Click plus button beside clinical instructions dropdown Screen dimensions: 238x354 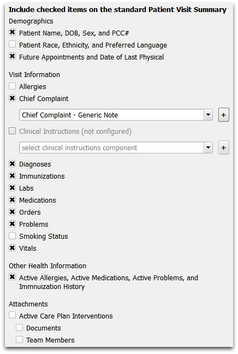(x=224, y=147)
